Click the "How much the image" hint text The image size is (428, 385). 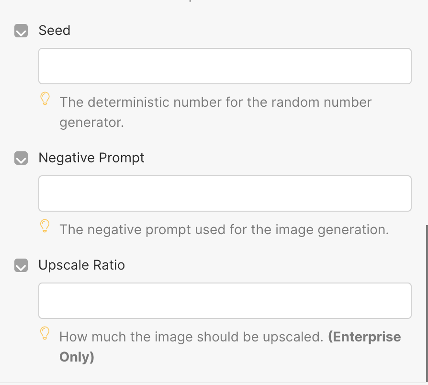coord(191,337)
